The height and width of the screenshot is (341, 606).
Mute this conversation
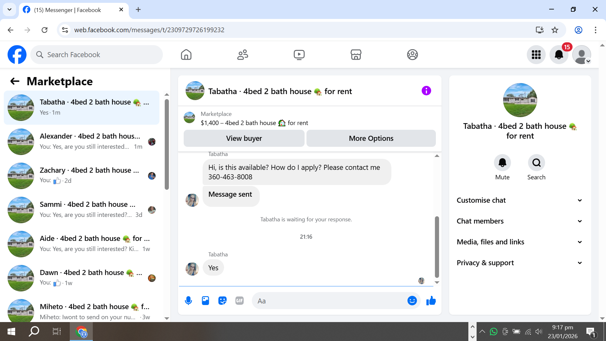[x=502, y=163]
